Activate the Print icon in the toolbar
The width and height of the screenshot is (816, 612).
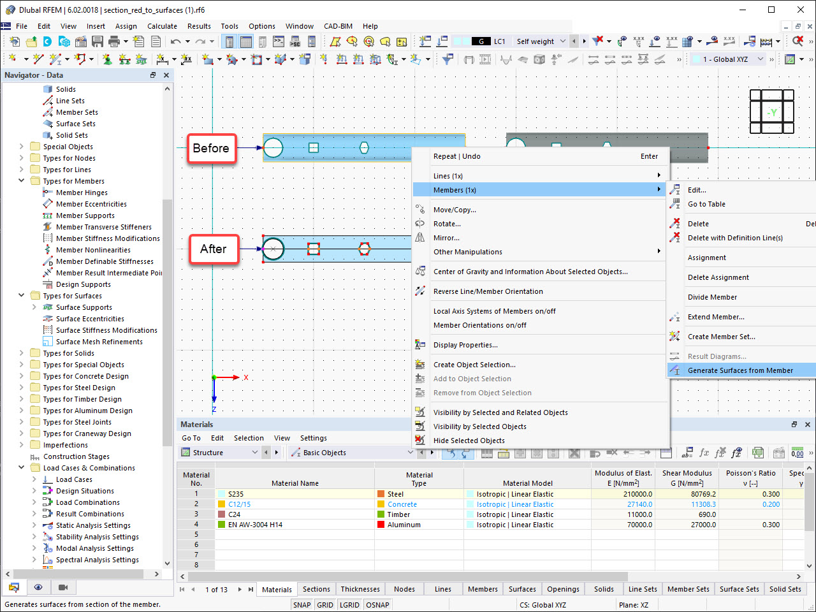coord(115,40)
